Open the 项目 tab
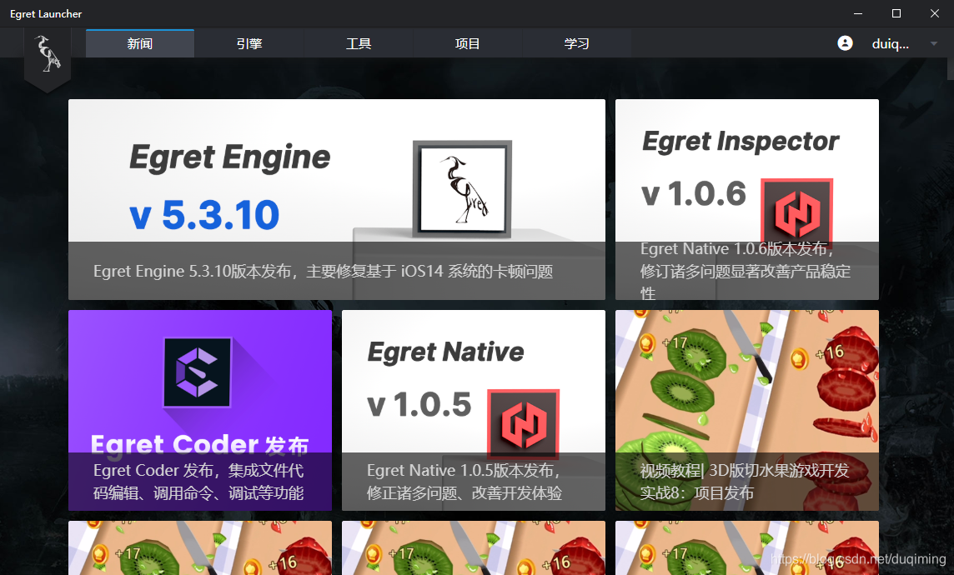The image size is (954, 575). (467, 43)
